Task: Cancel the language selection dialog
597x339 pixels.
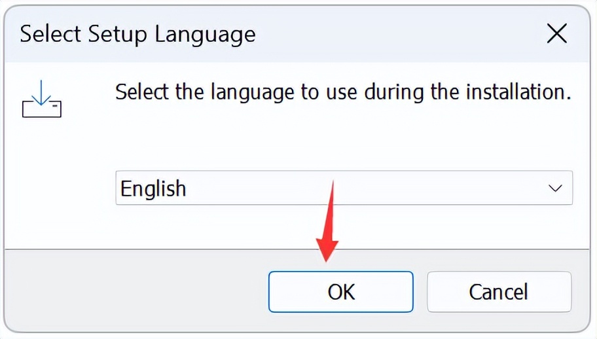Action: click(499, 291)
